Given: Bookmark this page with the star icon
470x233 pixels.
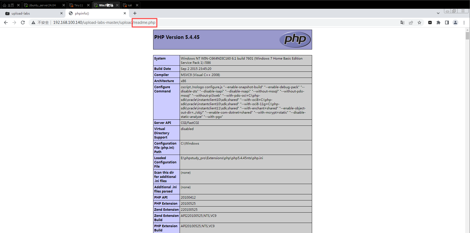Looking at the screenshot, I should pos(419,23).
